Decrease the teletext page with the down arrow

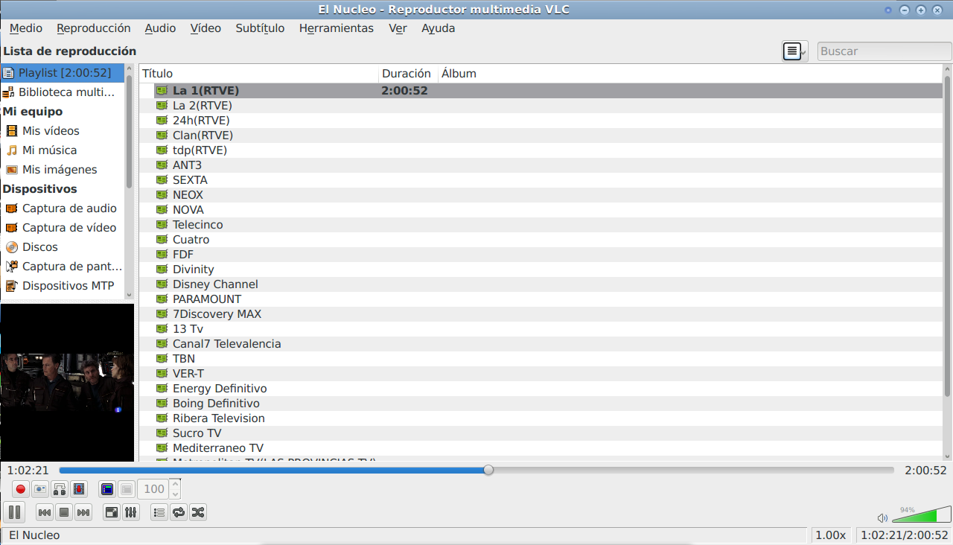[x=175, y=494]
